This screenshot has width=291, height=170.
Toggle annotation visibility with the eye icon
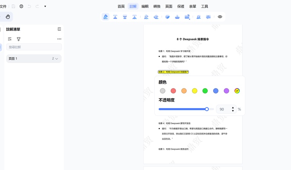(220, 17)
